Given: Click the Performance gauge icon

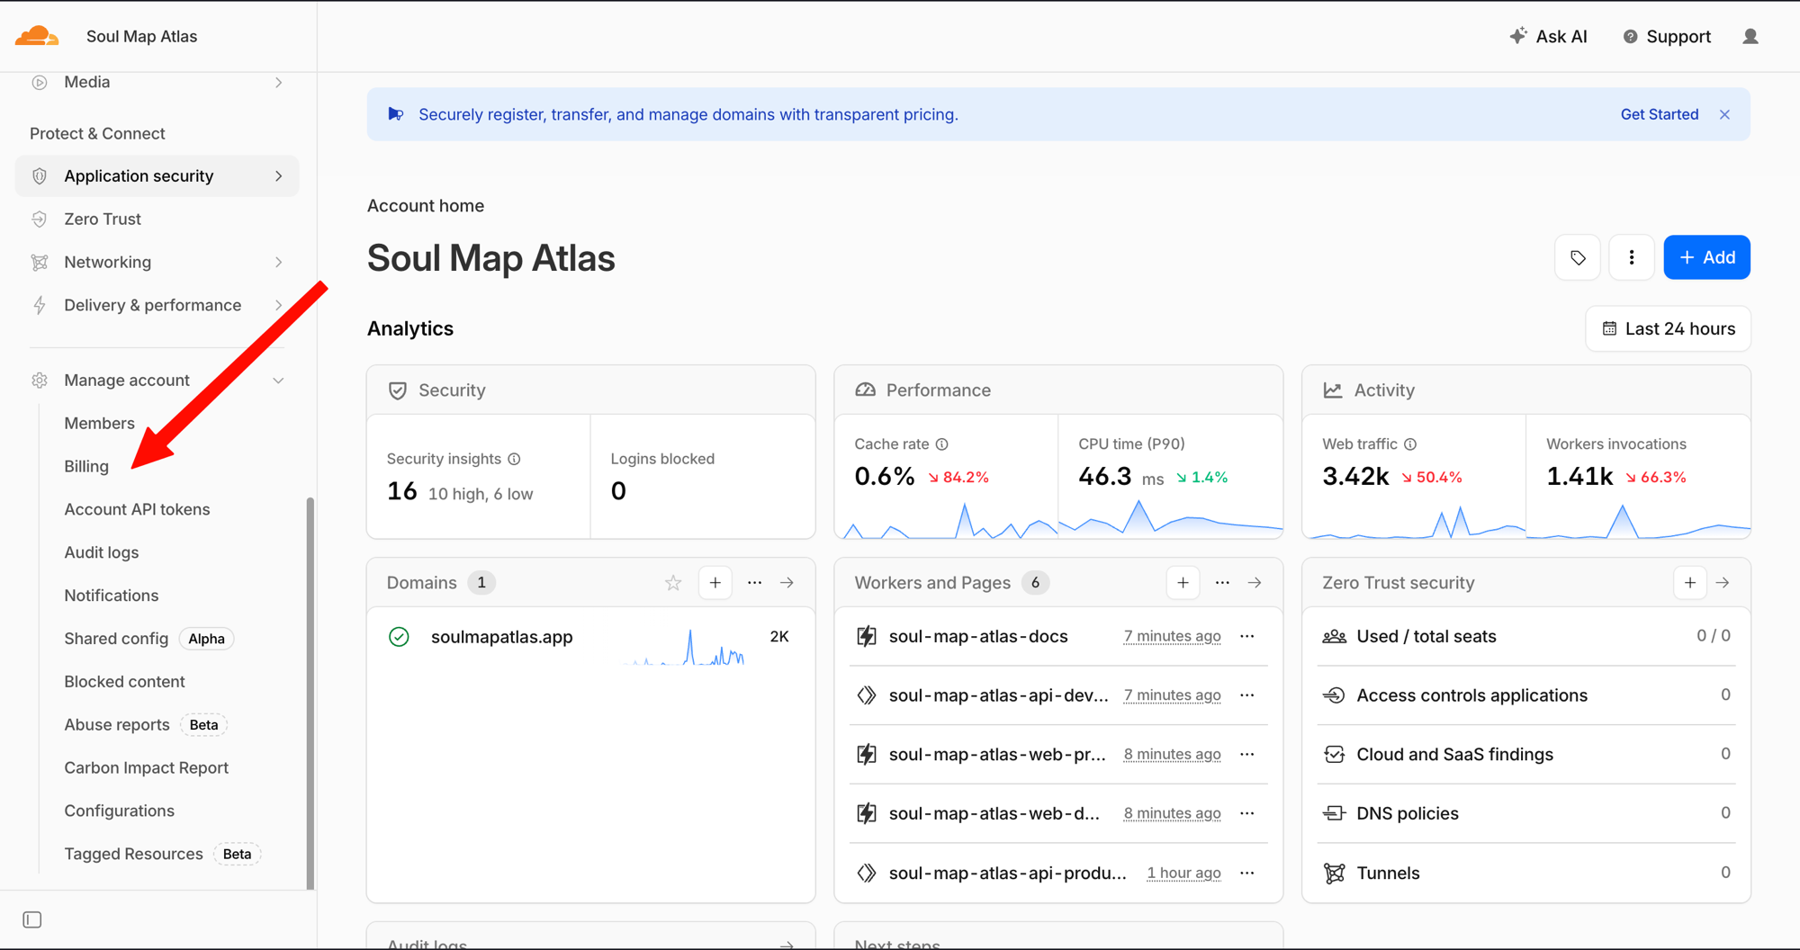Looking at the screenshot, I should pyautogui.click(x=865, y=390).
